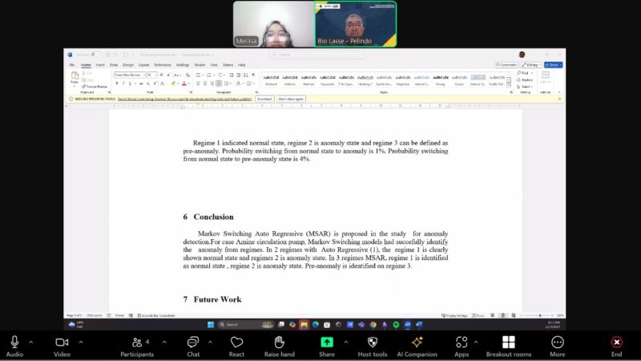Image resolution: width=641 pixels, height=361 pixels.
Task: Mute microphone with the Audio button
Action: coord(14,345)
